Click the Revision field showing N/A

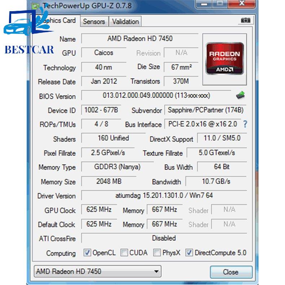pos(181,53)
